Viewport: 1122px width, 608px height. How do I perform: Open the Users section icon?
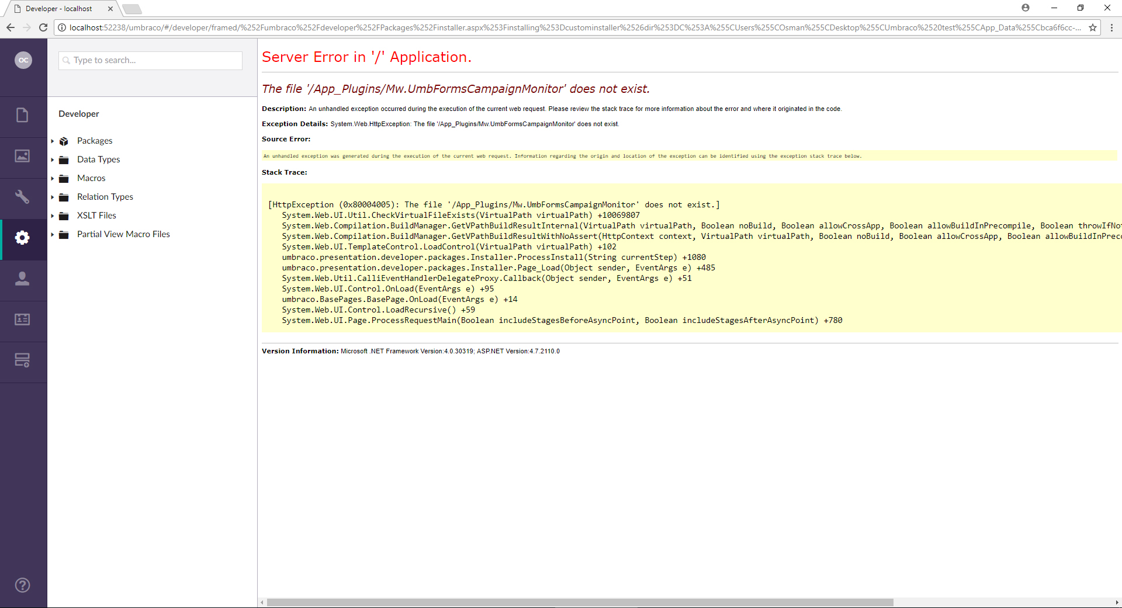(22, 279)
